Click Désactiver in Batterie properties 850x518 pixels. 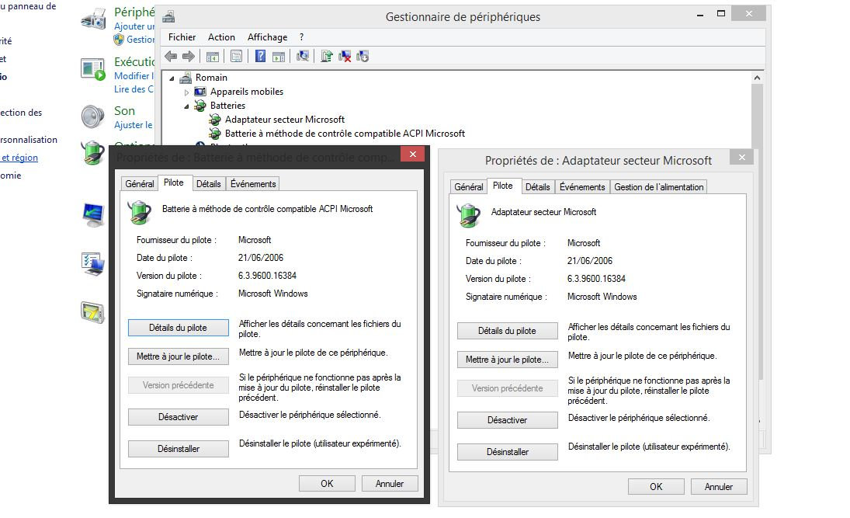(179, 417)
